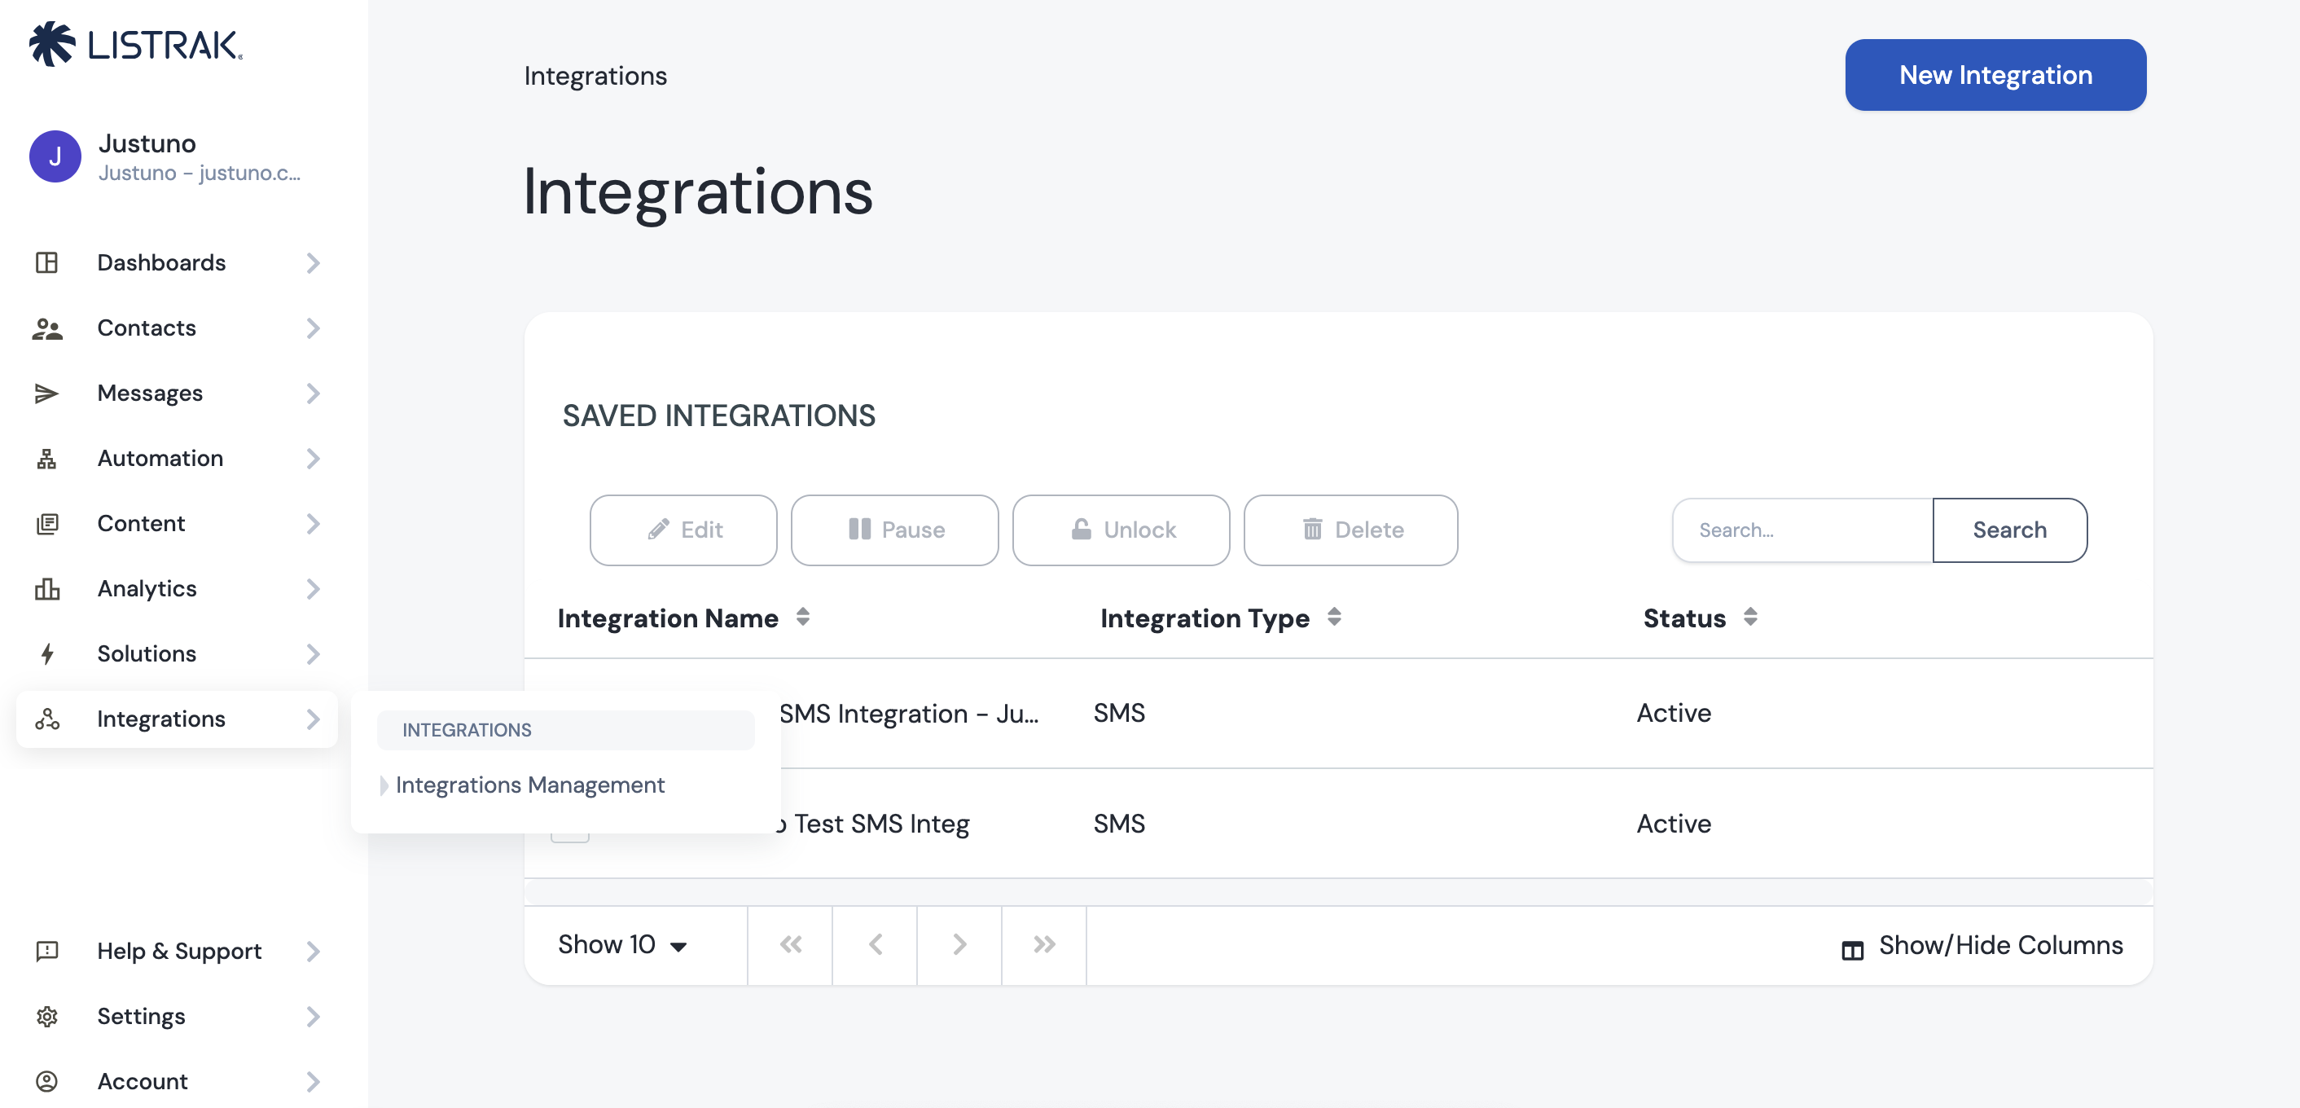Click the integrations Search input field
Viewport: 2300px width, 1108px height.
pyautogui.click(x=1802, y=530)
